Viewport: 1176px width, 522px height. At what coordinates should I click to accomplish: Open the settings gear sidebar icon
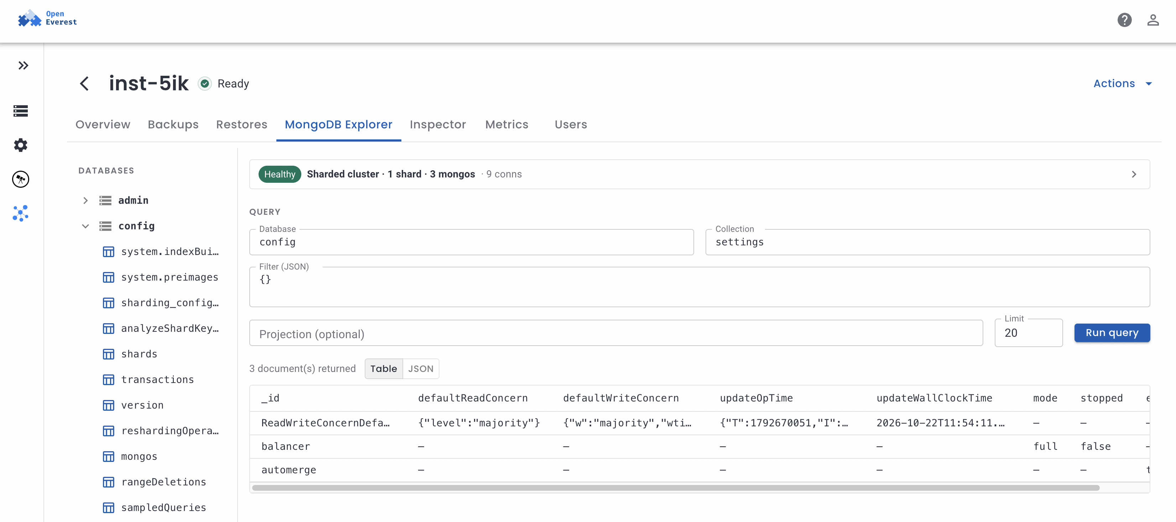21,145
